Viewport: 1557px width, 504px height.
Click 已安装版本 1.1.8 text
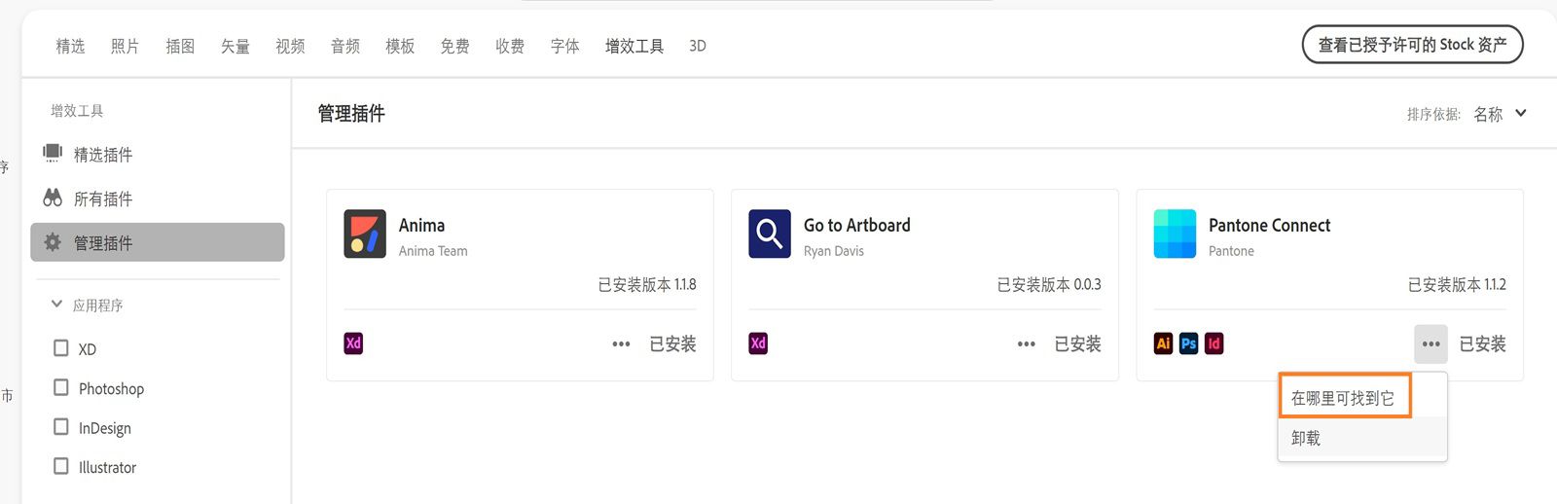click(x=647, y=284)
